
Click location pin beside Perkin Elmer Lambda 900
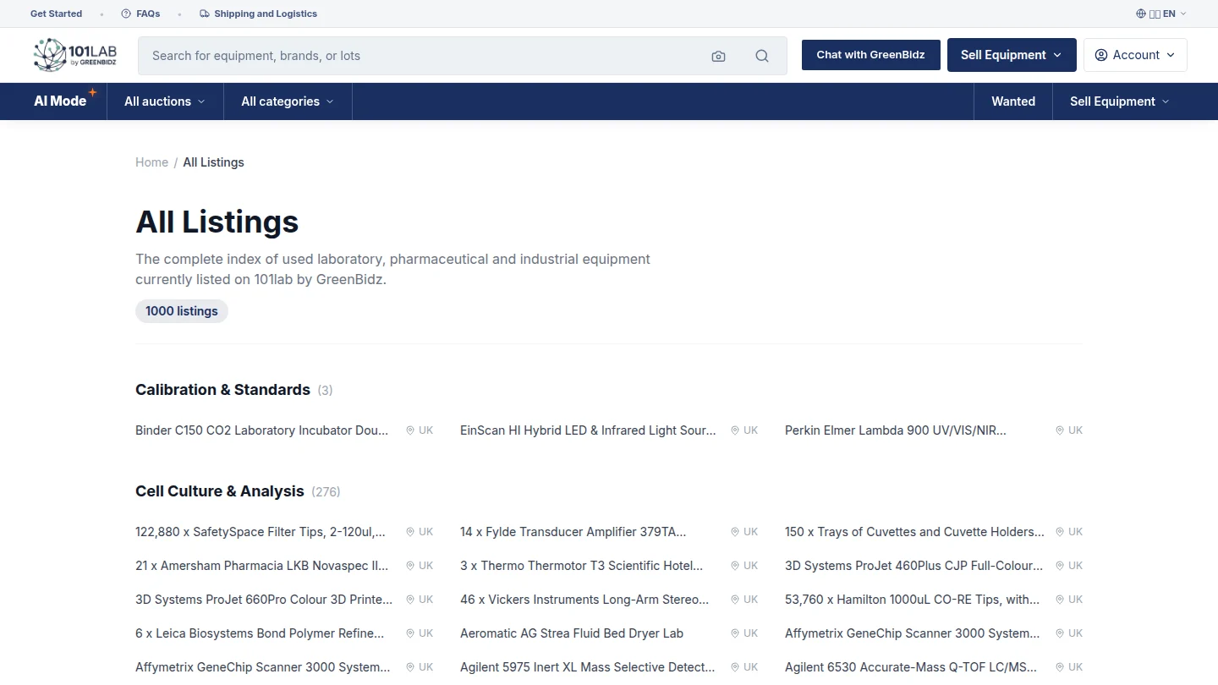click(x=1060, y=430)
